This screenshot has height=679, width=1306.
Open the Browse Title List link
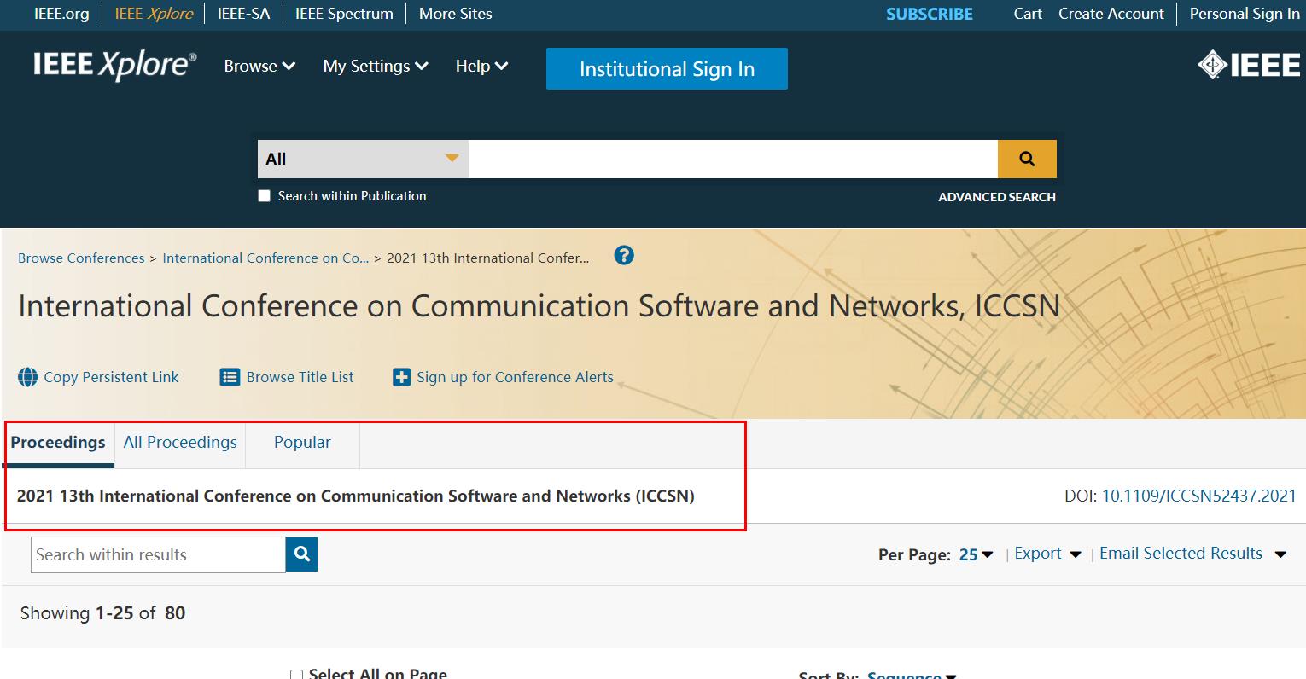[300, 377]
